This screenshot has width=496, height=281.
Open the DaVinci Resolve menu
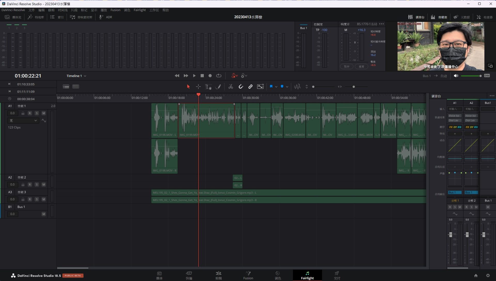[x=13, y=10]
